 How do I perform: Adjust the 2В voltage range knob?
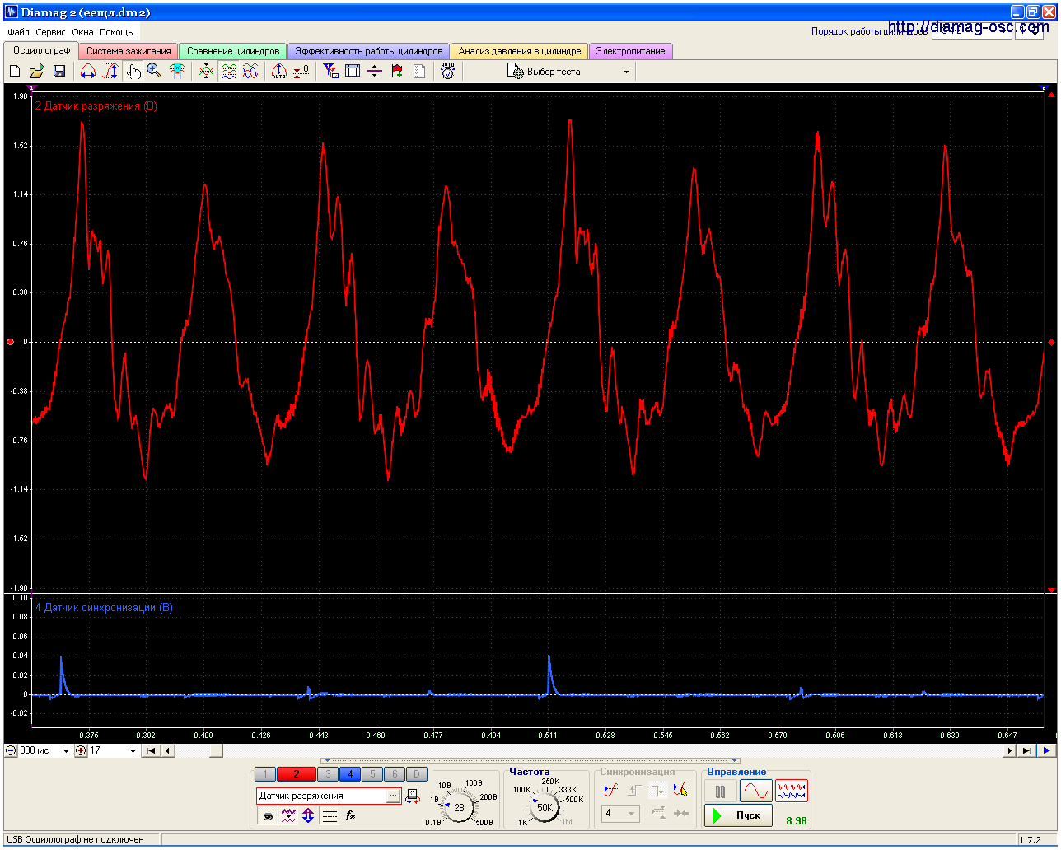[x=459, y=808]
